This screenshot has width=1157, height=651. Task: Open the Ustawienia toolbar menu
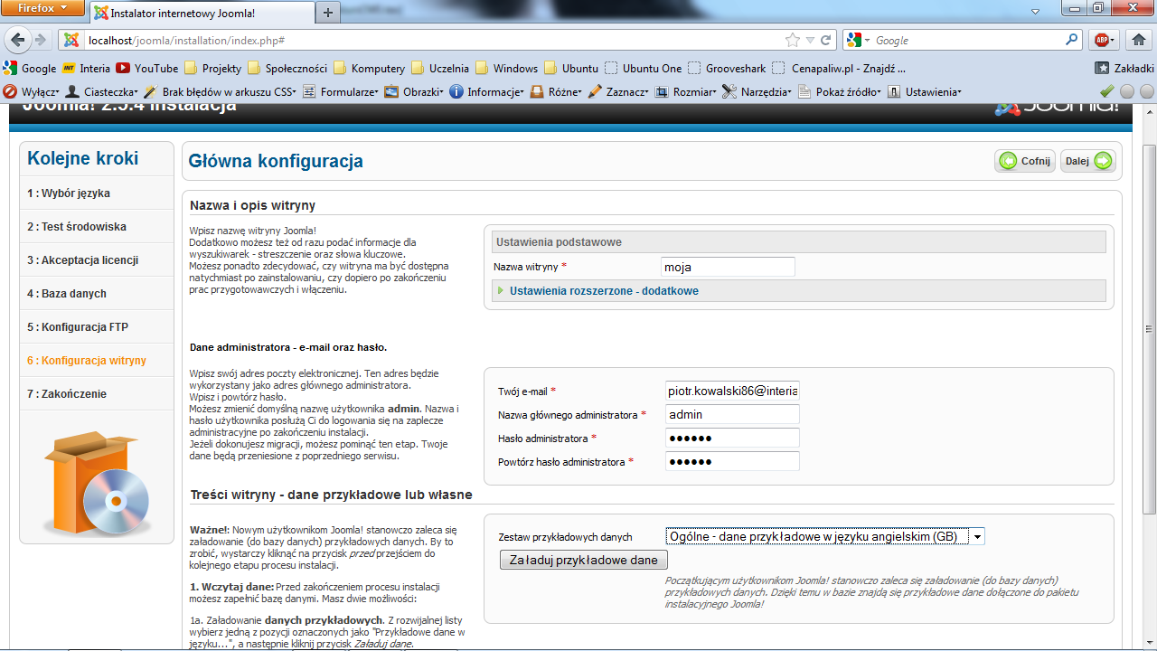(925, 91)
